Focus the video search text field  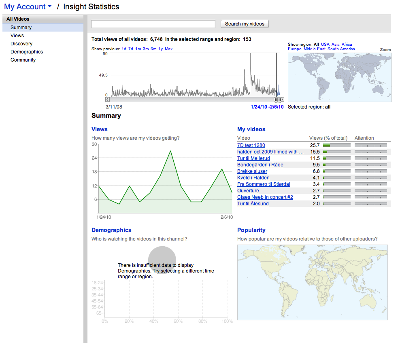tap(153, 24)
